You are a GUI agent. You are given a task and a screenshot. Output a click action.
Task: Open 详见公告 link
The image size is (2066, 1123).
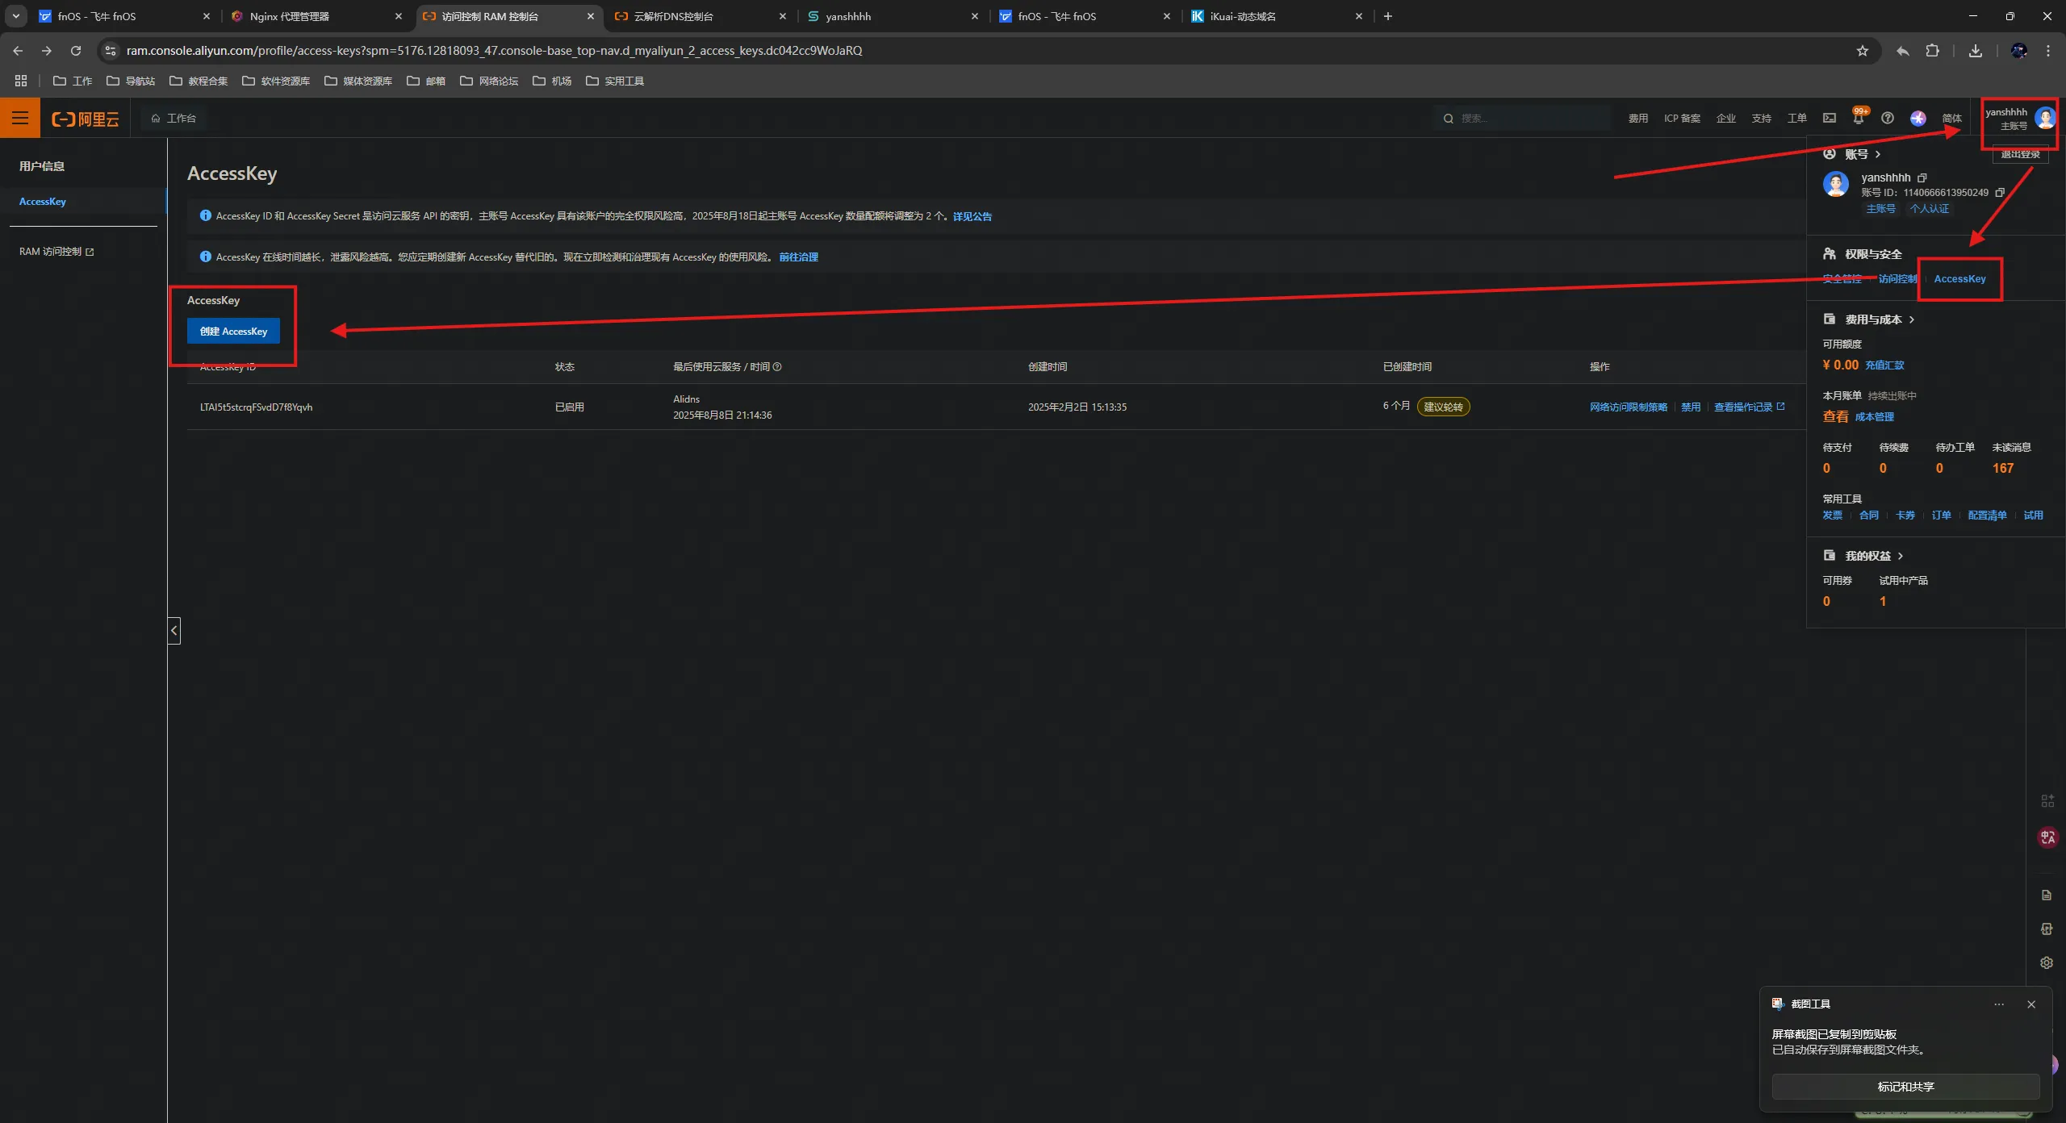point(972,216)
